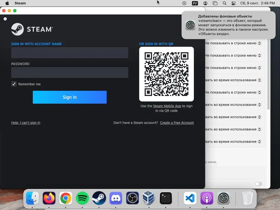Open Discord from the Dock
280x210 pixels.
(x=116, y=198)
